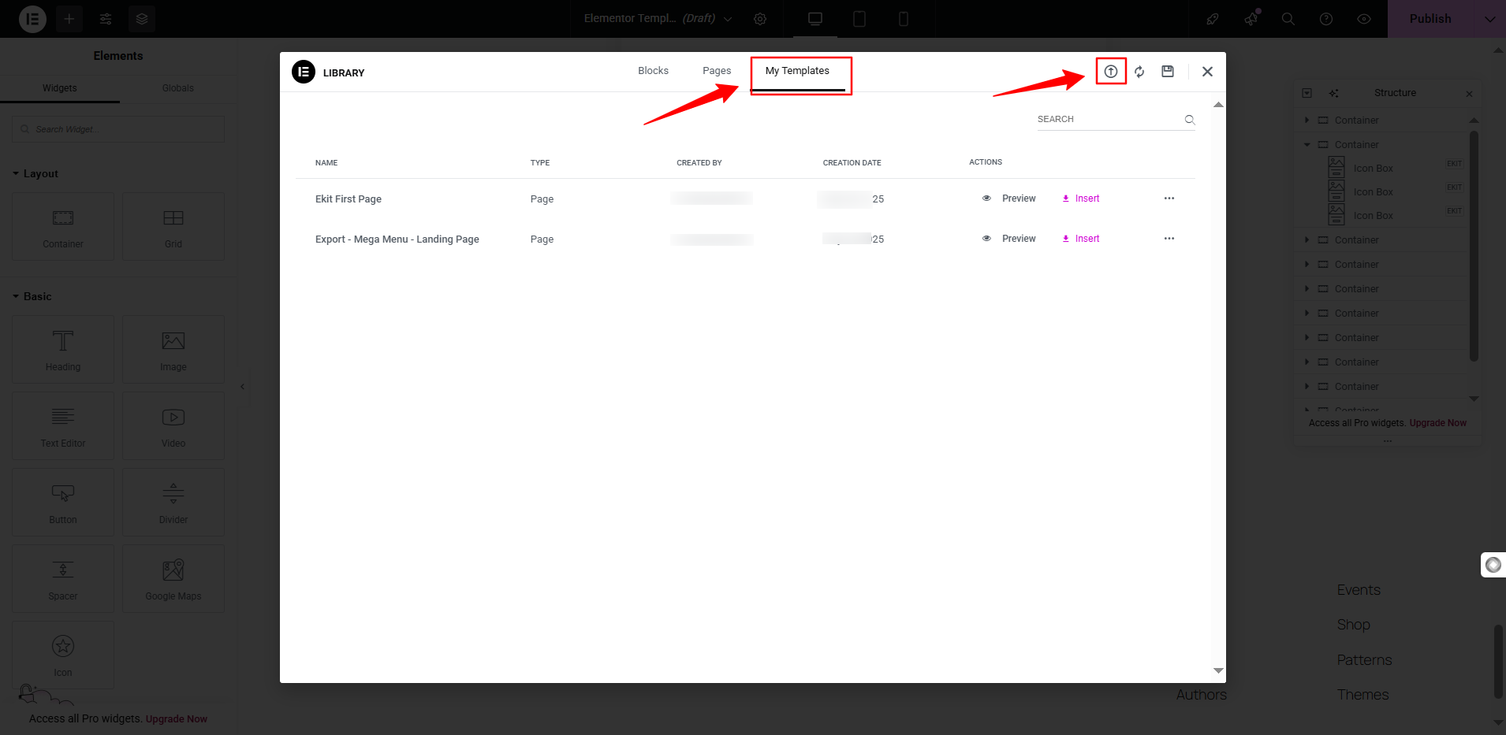
Task: Open site settings sliders icon
Action: tap(106, 19)
